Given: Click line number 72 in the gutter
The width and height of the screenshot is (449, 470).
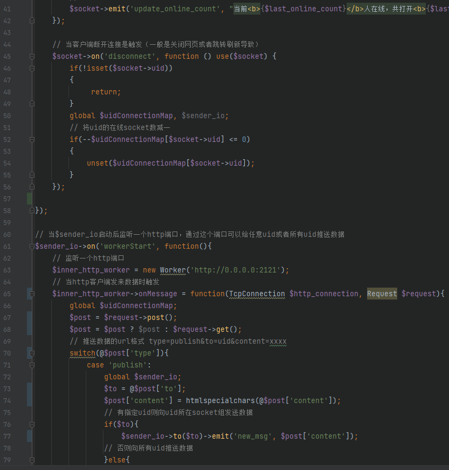Looking at the screenshot, I should pos(7,377).
